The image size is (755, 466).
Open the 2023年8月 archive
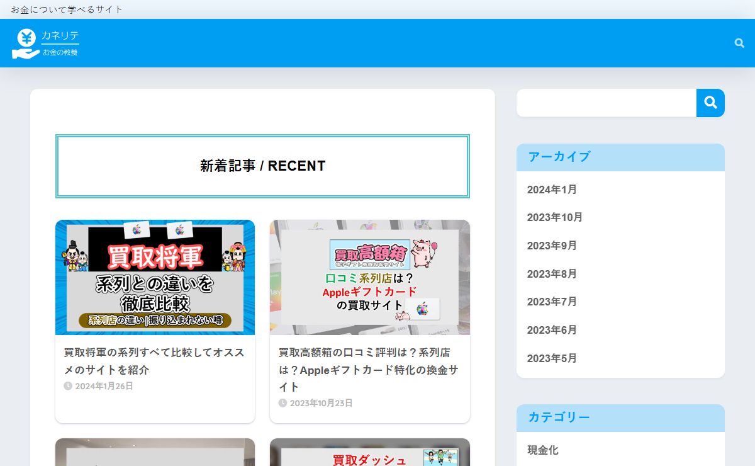point(552,274)
